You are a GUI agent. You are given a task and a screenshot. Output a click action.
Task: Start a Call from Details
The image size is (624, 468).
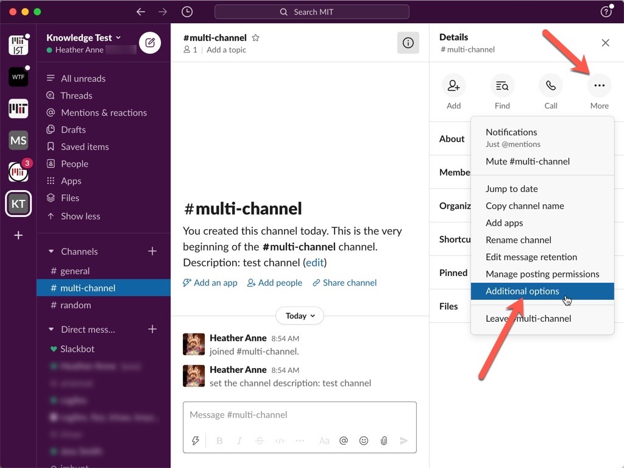(551, 85)
